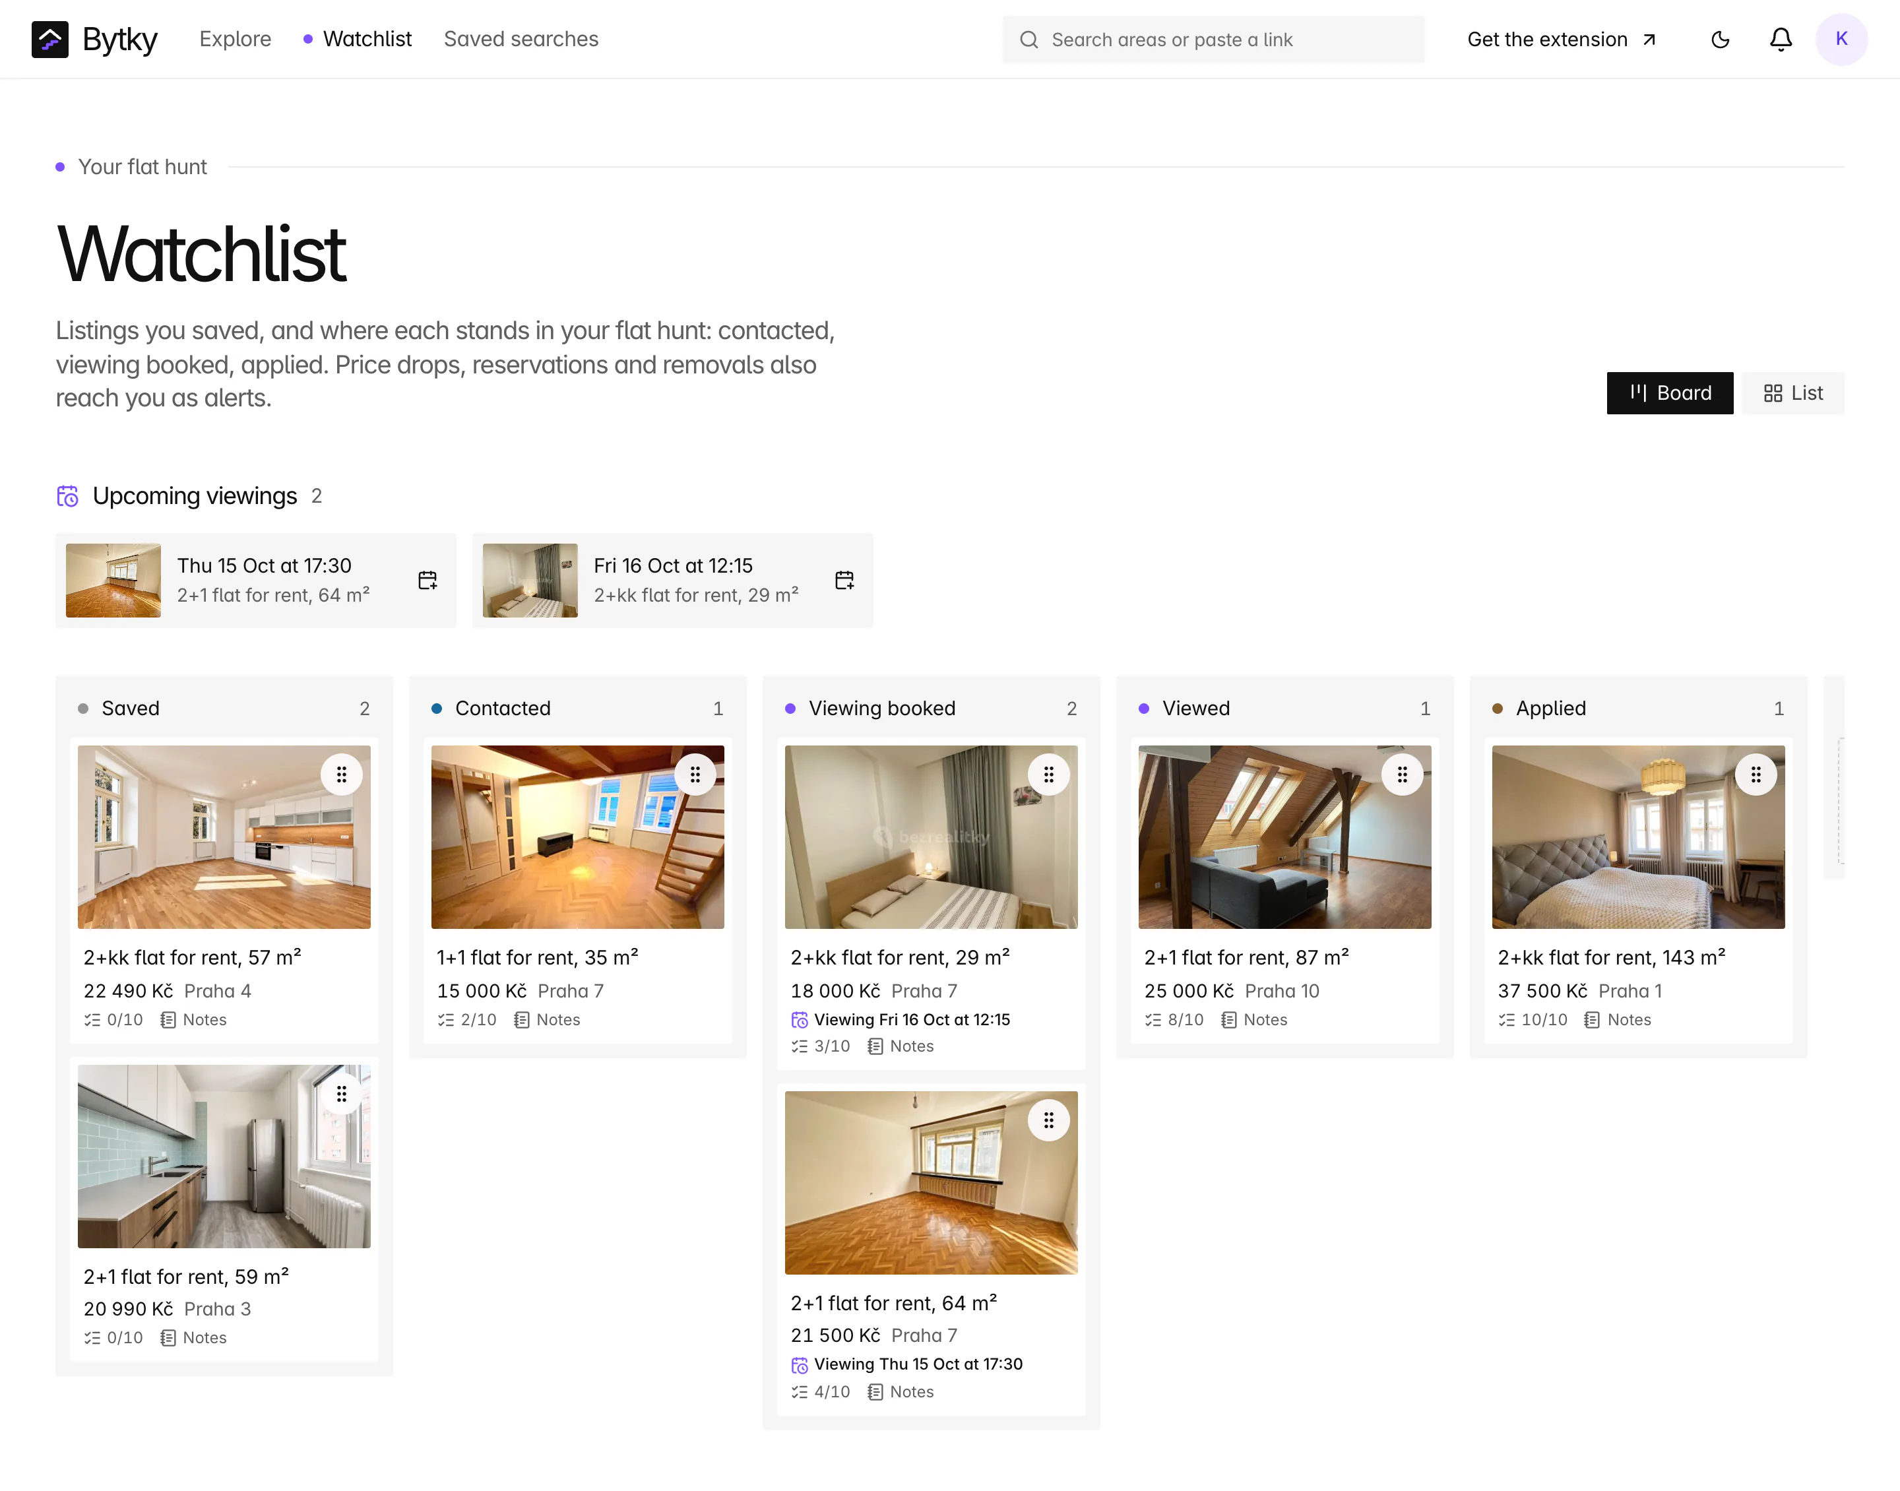The width and height of the screenshot is (1900, 1491).
Task: Open Notes on the 143 m² flat
Action: (1617, 1019)
